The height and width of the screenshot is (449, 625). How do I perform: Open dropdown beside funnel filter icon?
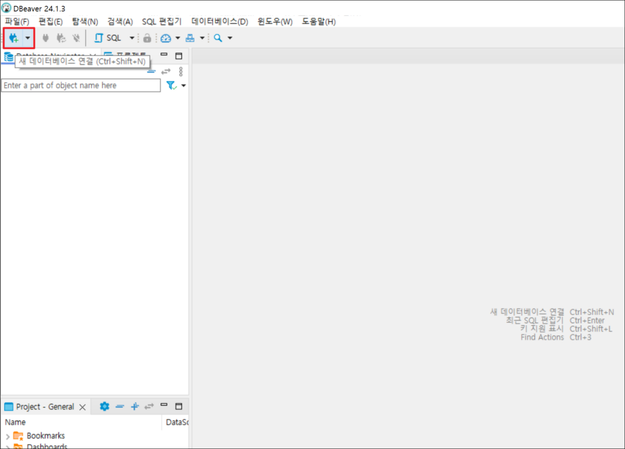click(183, 85)
